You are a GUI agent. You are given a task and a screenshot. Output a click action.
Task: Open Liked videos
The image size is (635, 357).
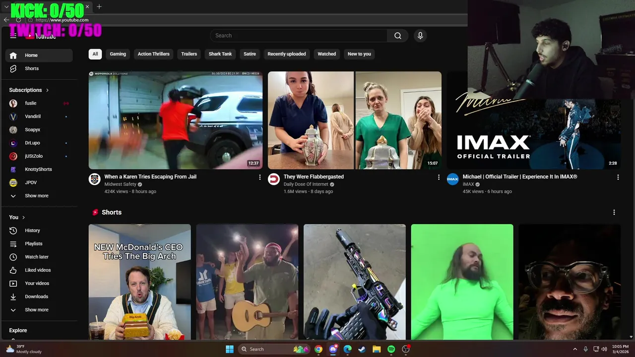point(39,270)
